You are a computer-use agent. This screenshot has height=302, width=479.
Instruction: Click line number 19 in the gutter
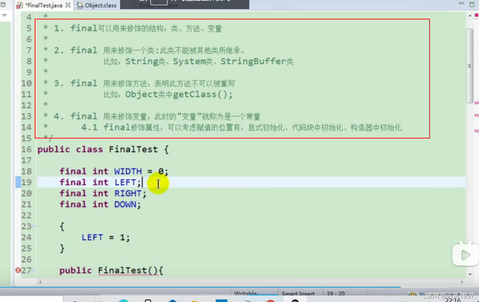coord(26,182)
